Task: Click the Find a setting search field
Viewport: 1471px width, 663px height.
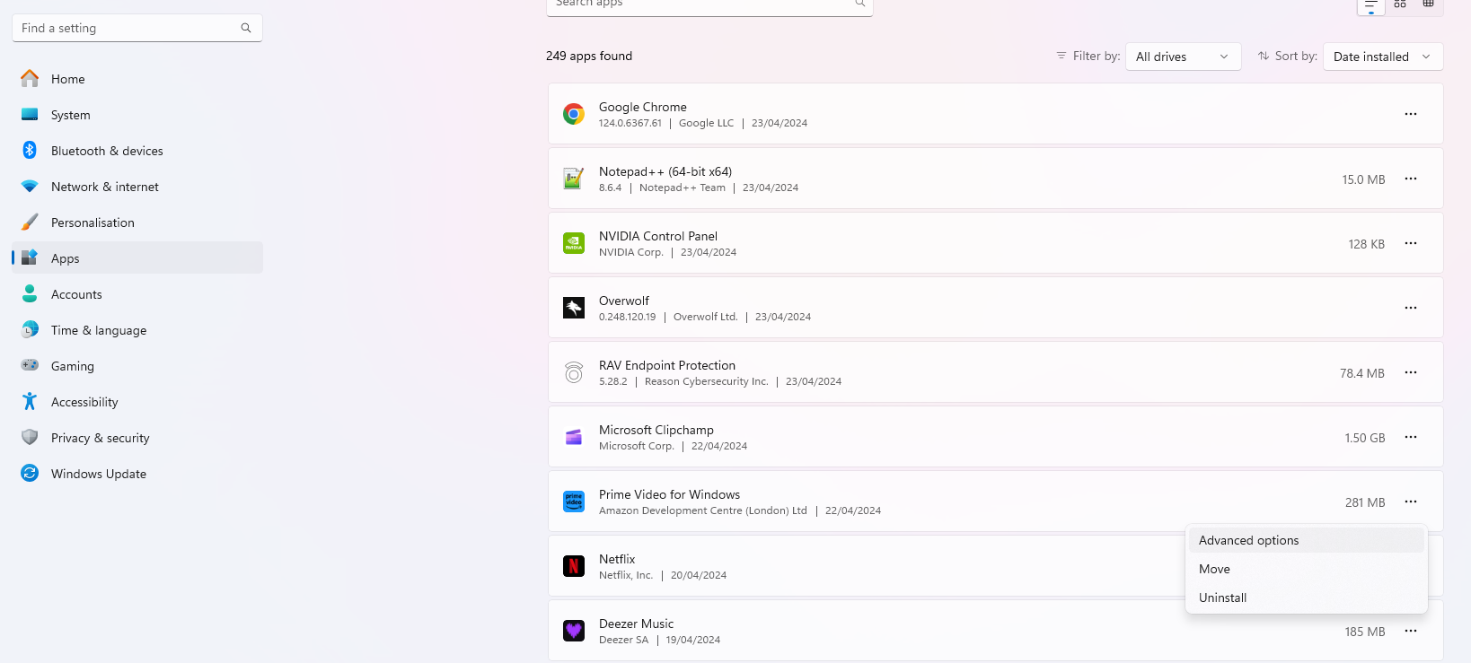Action: pyautogui.click(x=126, y=28)
